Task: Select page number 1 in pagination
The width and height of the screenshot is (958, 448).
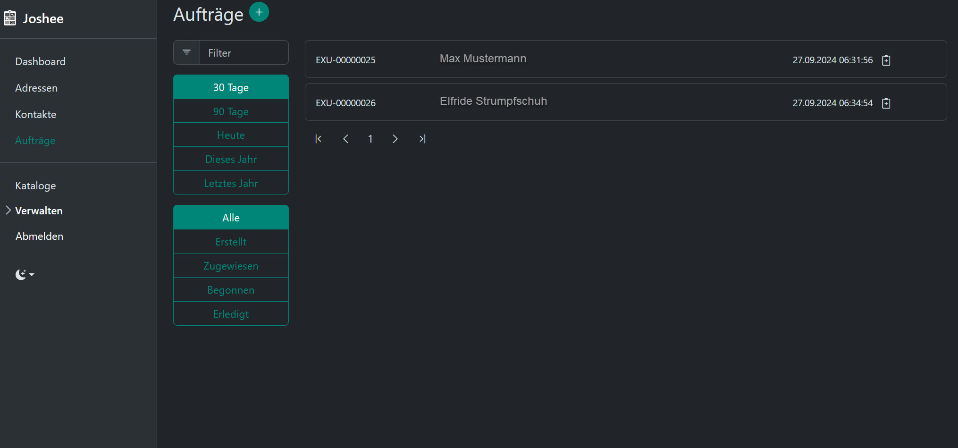Action: 370,139
